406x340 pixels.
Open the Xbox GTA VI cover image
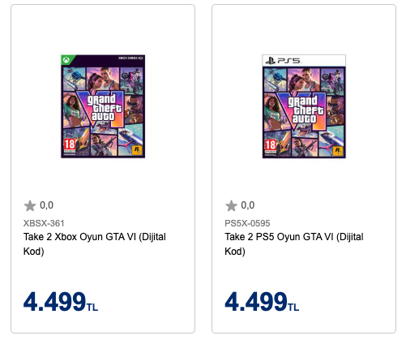tap(103, 106)
